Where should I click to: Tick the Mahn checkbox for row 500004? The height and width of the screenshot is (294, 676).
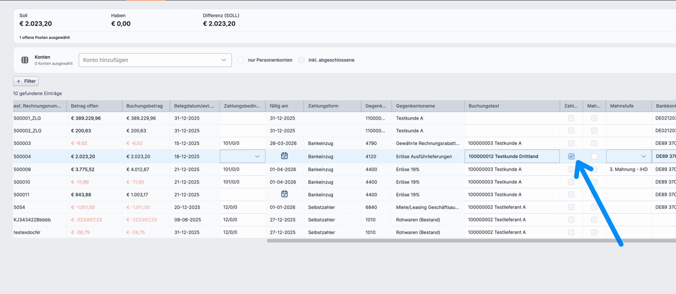pyautogui.click(x=594, y=156)
